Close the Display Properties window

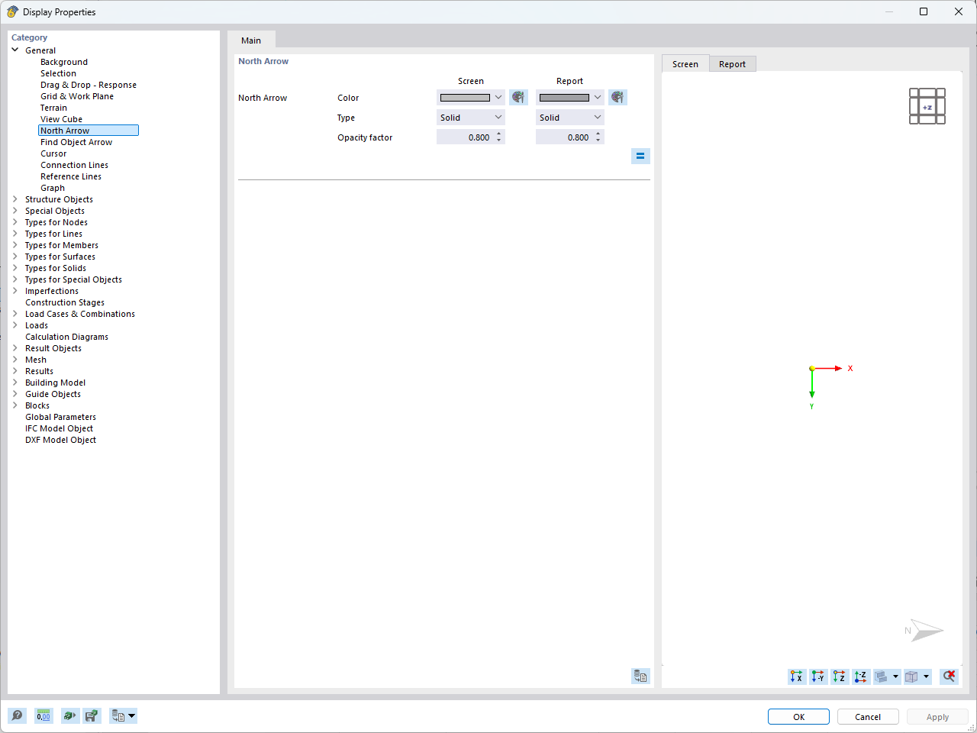(x=959, y=11)
